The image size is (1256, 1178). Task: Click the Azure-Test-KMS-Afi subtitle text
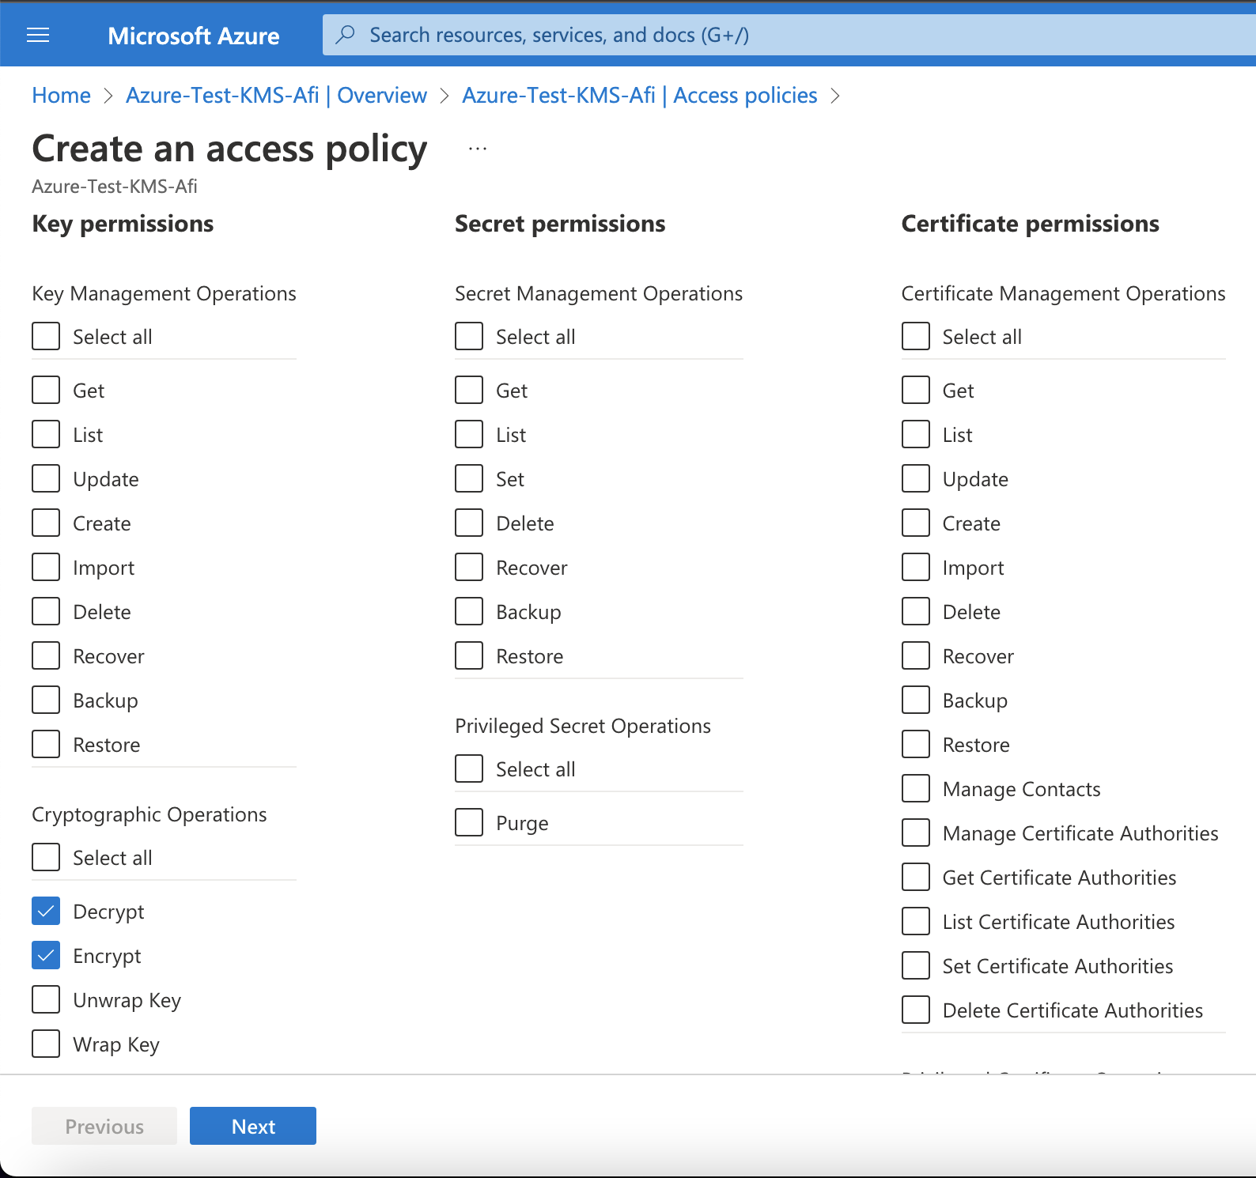(x=115, y=187)
